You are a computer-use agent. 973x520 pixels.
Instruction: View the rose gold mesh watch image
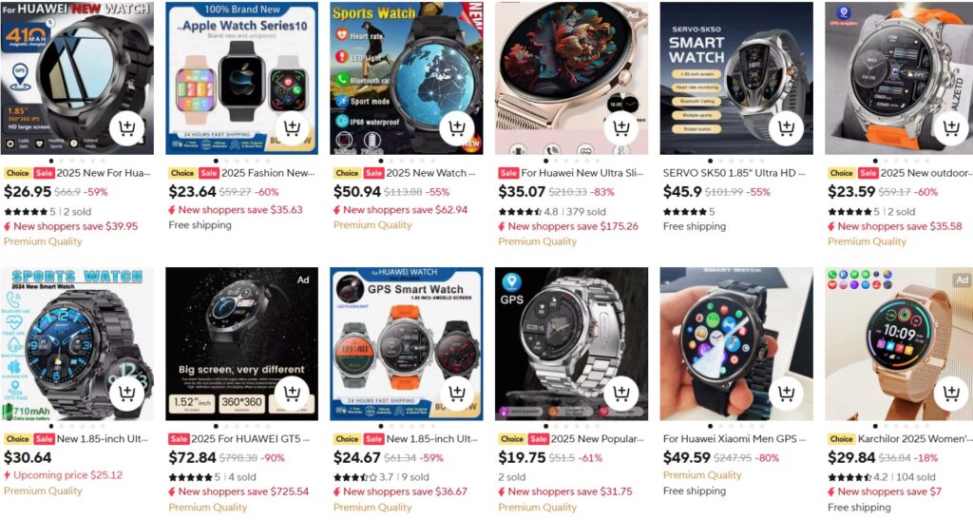click(899, 344)
